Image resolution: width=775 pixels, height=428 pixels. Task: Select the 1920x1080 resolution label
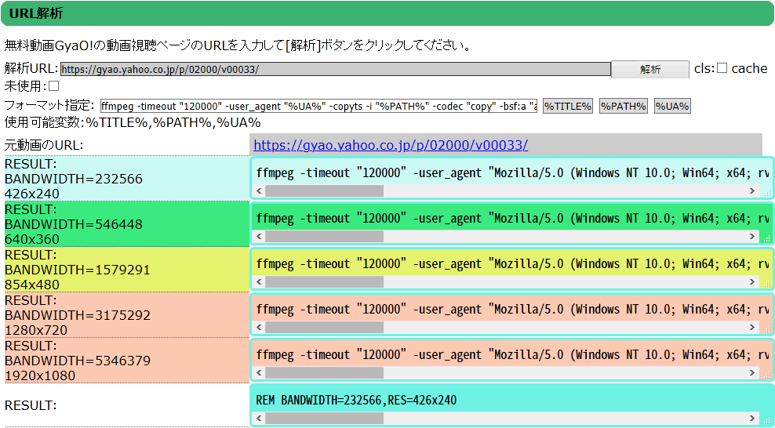pos(40,375)
